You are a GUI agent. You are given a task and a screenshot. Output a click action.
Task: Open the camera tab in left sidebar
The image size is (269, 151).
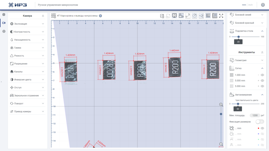point(4,23)
